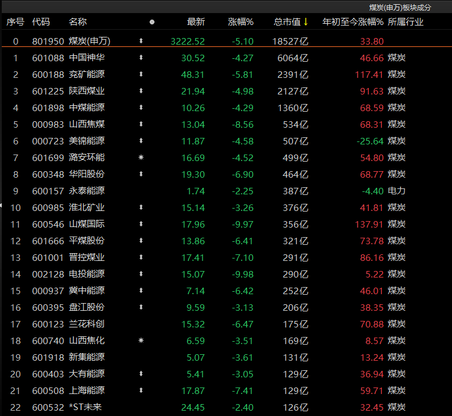Open stock 陕西煤业 by its name

pyautogui.click(x=87, y=92)
